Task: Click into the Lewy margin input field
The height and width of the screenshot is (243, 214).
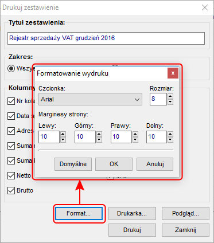Action: [49, 137]
